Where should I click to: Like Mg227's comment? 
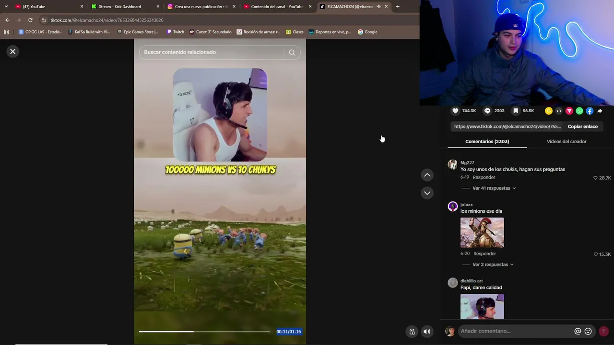pos(596,178)
